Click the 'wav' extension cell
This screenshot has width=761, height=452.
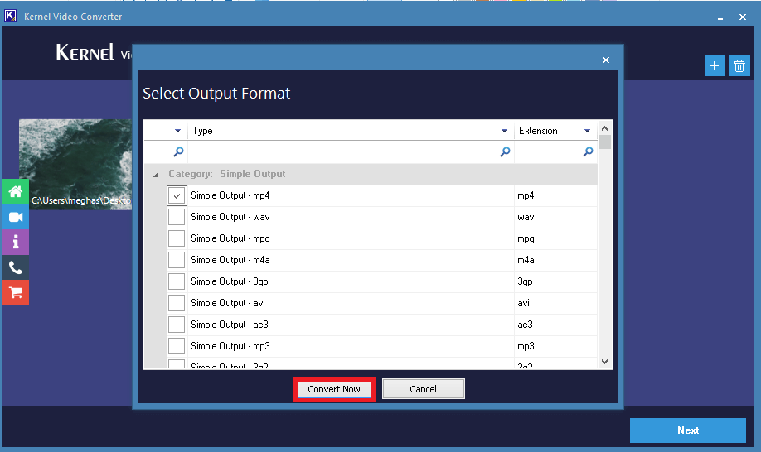[555, 217]
